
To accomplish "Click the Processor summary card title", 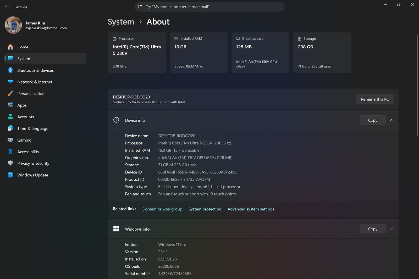I will pyautogui.click(x=126, y=38).
